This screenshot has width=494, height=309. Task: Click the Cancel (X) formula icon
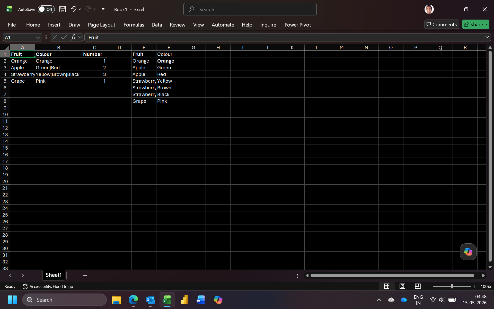click(55, 38)
